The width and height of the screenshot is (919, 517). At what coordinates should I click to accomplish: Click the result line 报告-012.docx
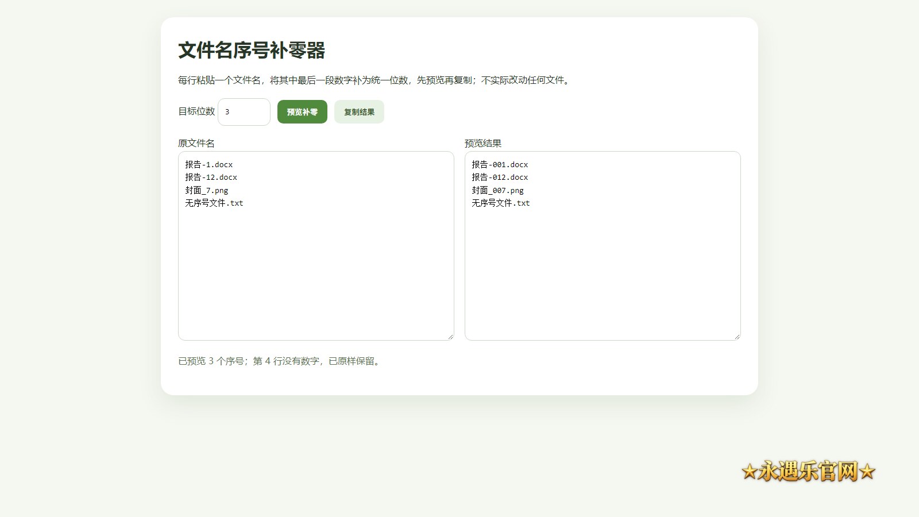[x=500, y=178]
